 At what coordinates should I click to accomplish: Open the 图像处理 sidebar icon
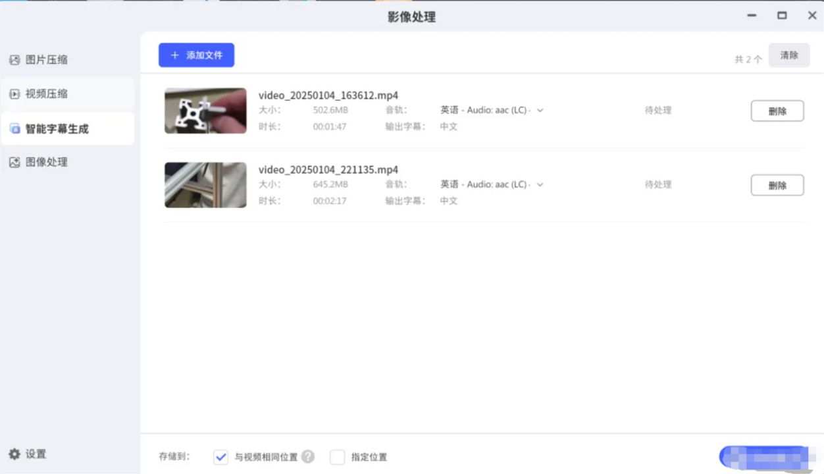[14, 162]
